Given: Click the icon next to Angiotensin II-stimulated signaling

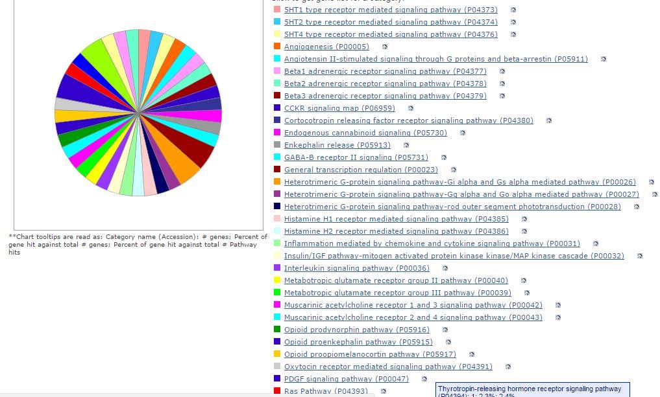Looking at the screenshot, I should [x=604, y=59].
